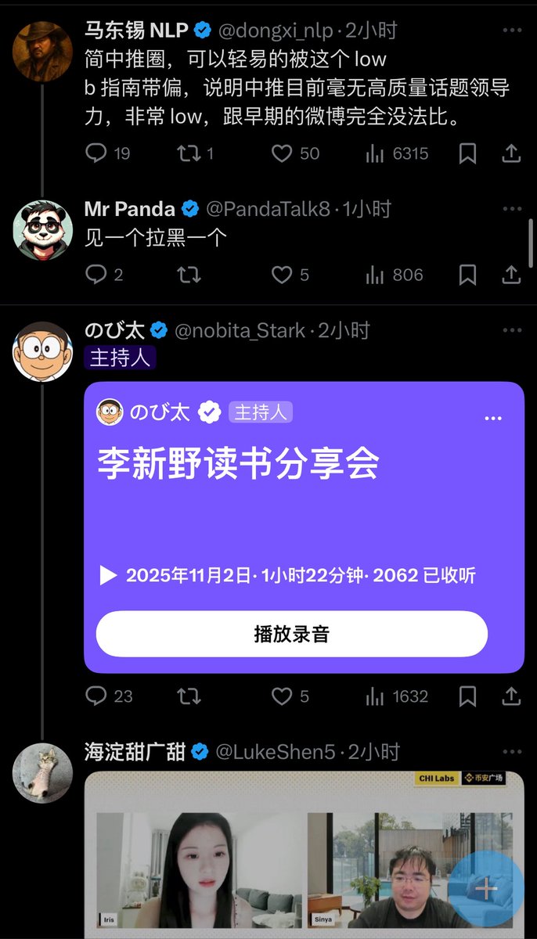Screen dimensions: 537x939
Task: Open the Space card's three-dot menu
Action: [x=493, y=419]
